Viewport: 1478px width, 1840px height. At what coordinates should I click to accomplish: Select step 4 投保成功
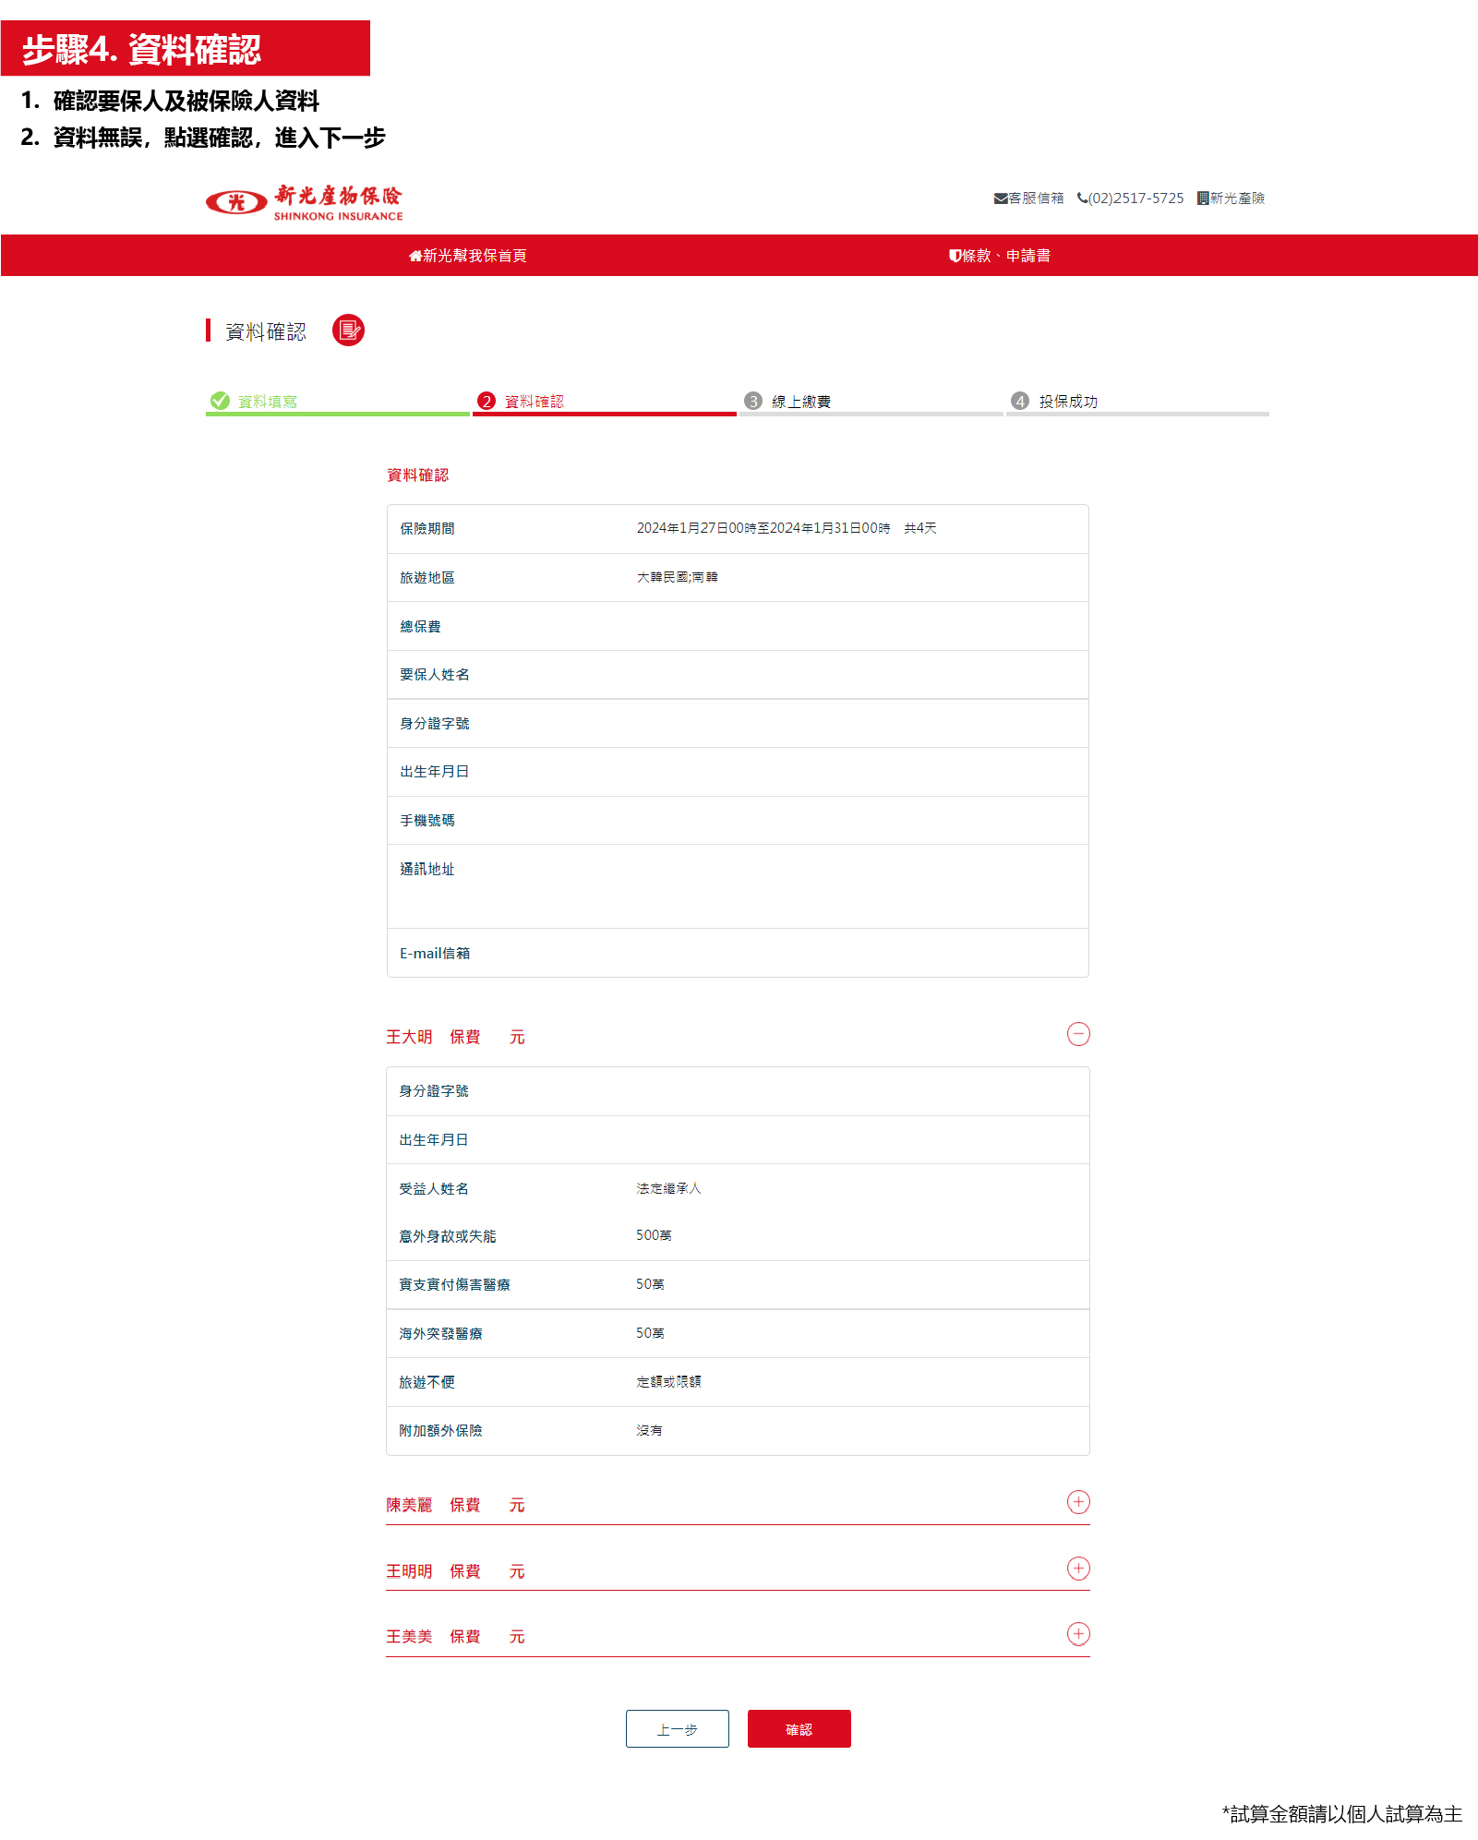click(1137, 403)
